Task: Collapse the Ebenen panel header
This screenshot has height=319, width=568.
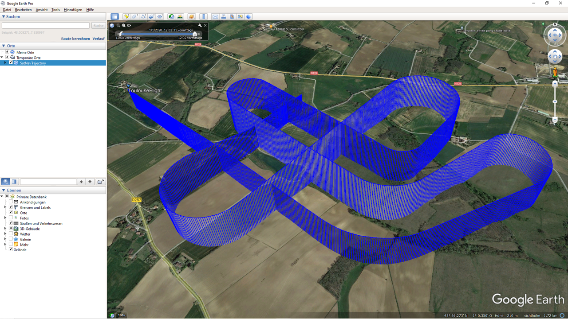Action: point(4,191)
